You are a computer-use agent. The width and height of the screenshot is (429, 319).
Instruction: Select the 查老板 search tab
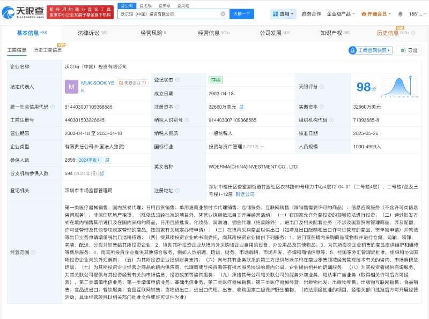145,5
